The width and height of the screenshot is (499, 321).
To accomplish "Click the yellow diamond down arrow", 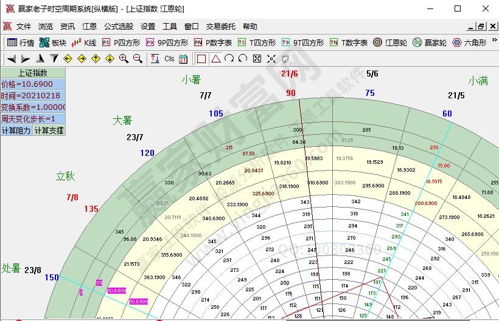I will click(x=110, y=59).
